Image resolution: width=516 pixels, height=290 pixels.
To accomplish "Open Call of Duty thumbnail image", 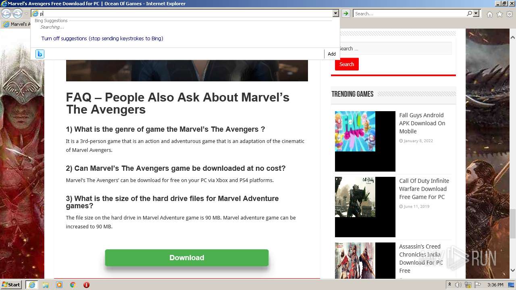I will point(365,207).
